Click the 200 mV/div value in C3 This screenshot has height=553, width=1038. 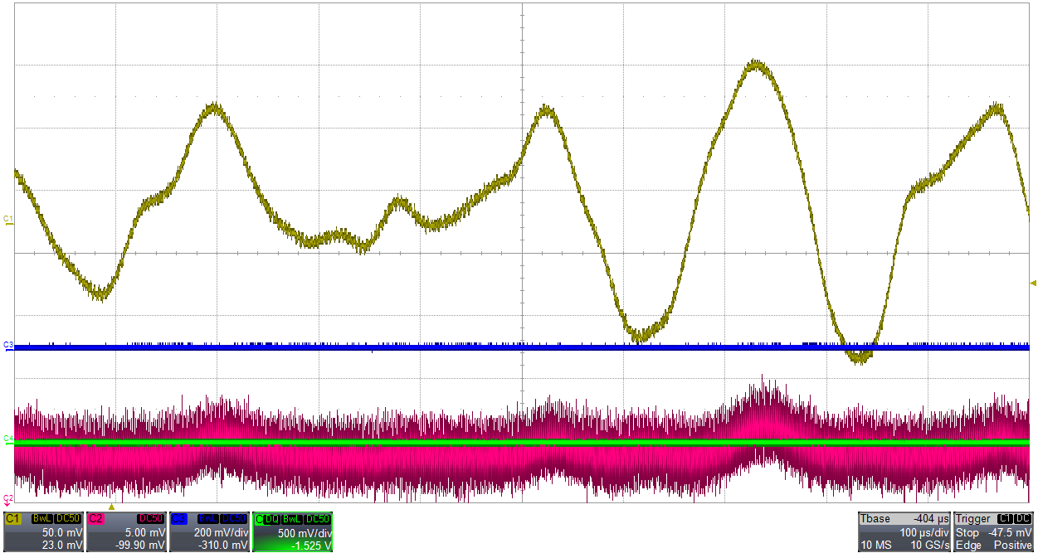tap(221, 532)
